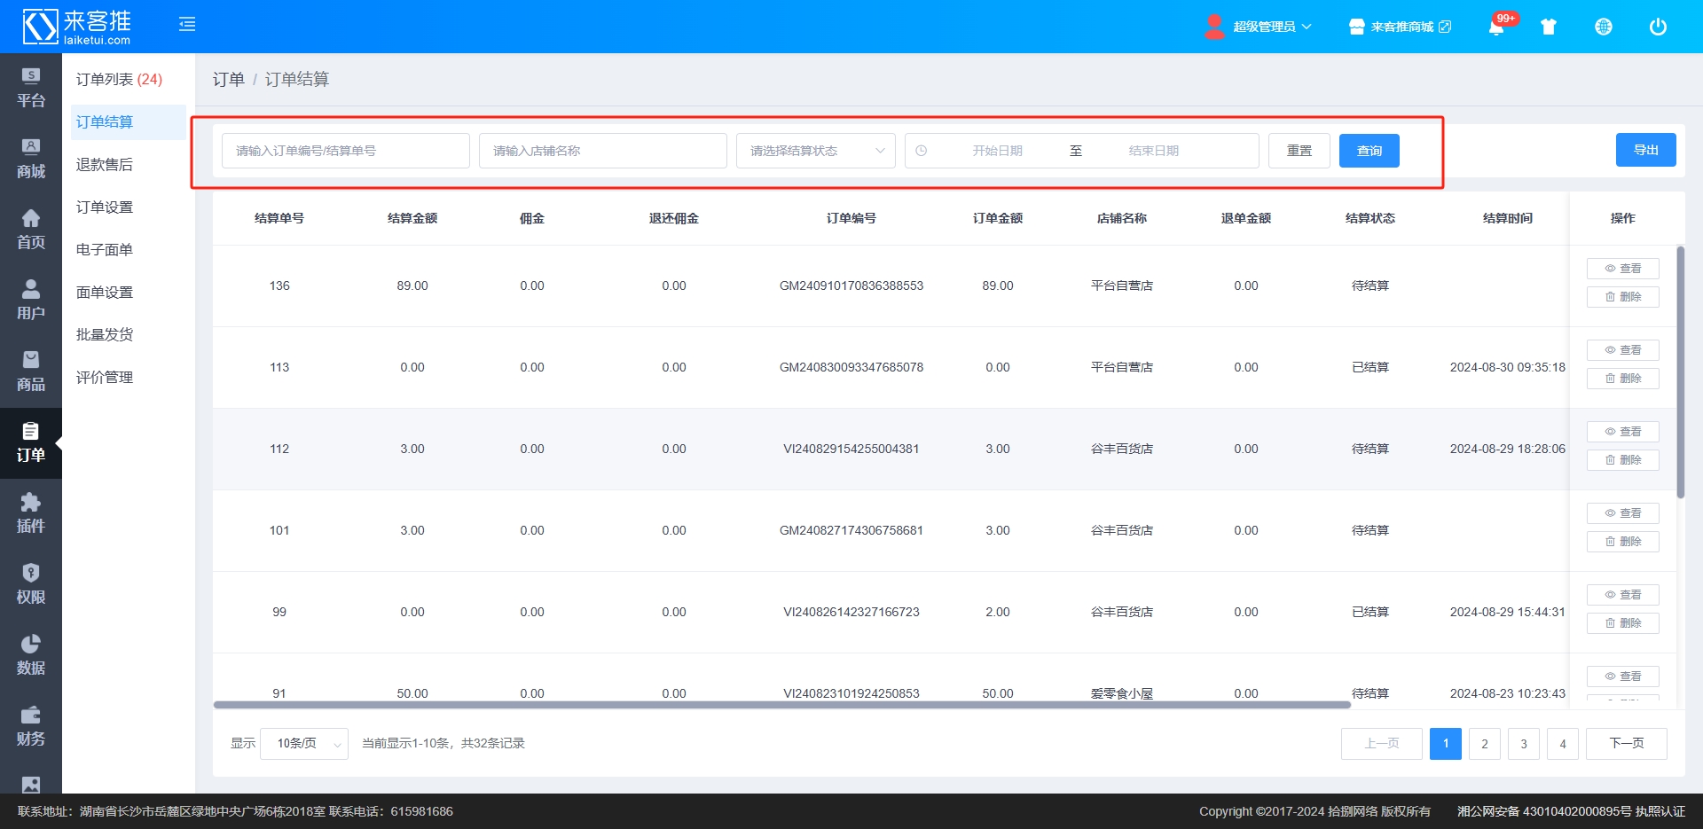Export data with the 导出 button

coord(1645,150)
